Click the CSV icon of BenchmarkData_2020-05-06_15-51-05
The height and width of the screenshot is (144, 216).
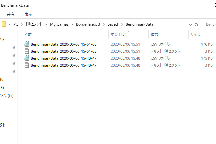coord(27,44)
